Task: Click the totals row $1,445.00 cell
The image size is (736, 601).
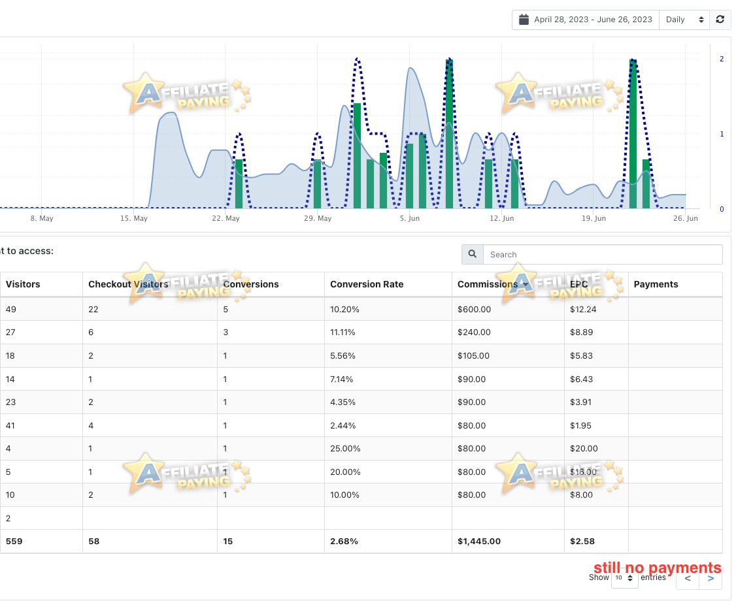Action: [x=478, y=542]
